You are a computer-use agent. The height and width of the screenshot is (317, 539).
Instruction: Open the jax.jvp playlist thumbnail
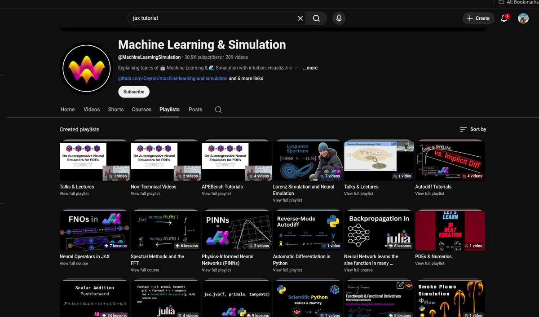237,299
